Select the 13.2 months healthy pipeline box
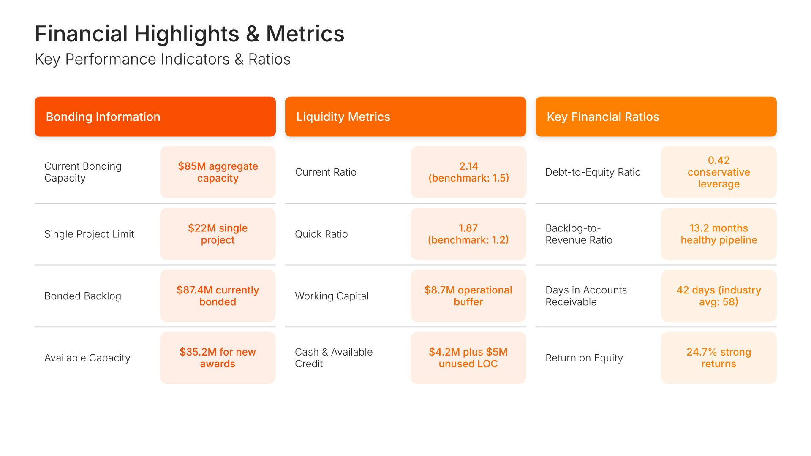Image resolution: width=811 pixels, height=456 pixels. click(718, 234)
